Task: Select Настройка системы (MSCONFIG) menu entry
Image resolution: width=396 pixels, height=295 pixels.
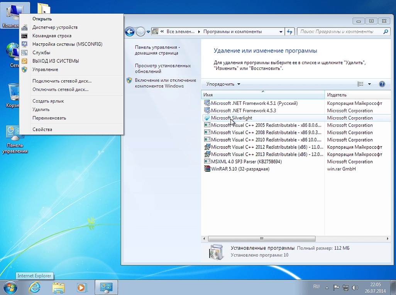Action: click(71, 44)
